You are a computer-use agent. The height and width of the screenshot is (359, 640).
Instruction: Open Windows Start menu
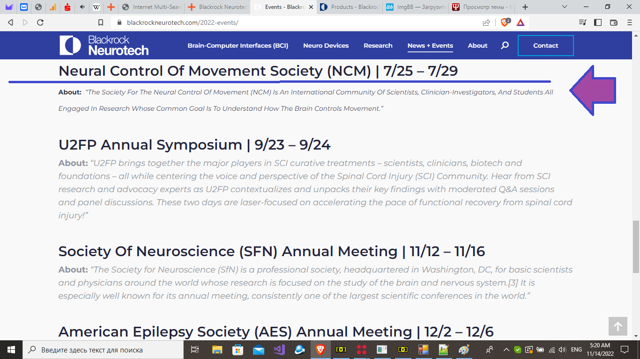[11, 350]
